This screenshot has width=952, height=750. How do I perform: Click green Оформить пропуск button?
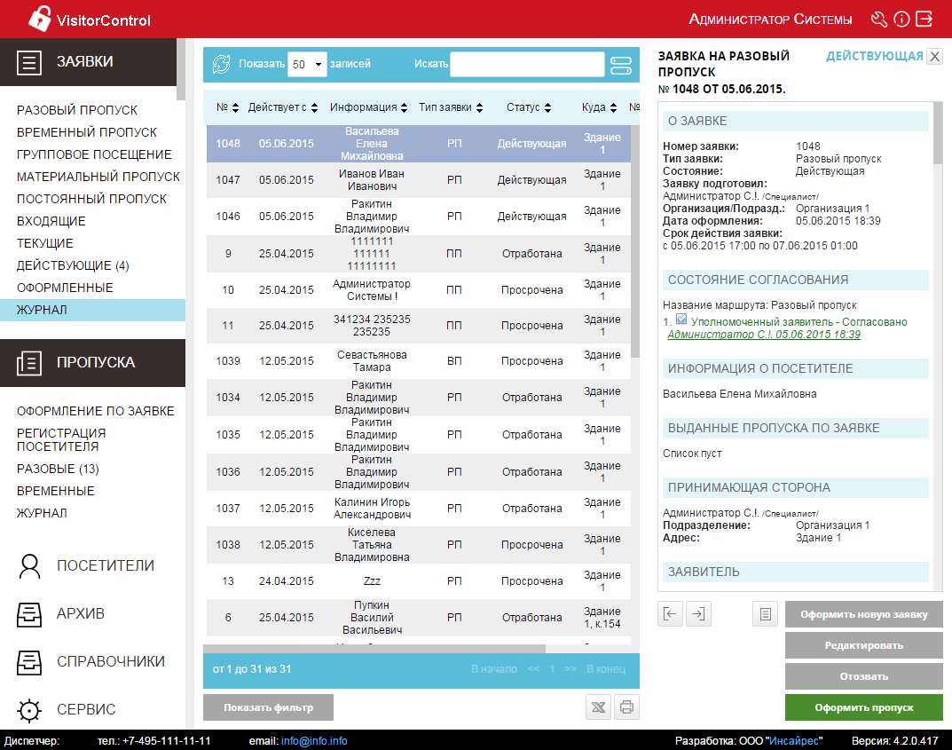coord(863,707)
